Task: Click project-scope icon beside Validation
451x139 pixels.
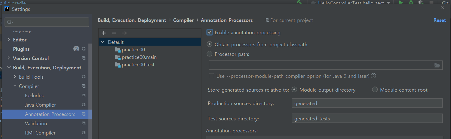Action: tap(84, 123)
